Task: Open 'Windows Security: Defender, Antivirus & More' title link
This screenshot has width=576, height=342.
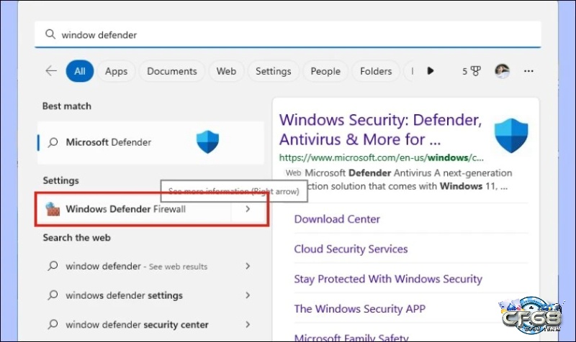Action: point(380,130)
